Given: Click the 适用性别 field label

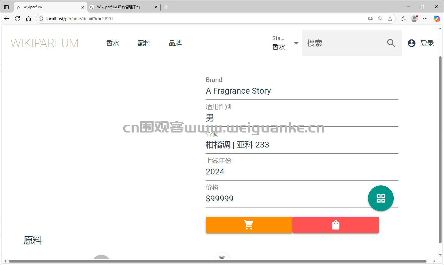Looking at the screenshot, I should tap(218, 107).
